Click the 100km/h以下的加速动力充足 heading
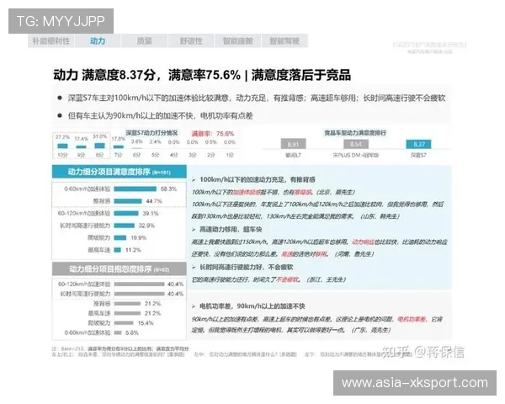Image resolution: width=505 pixels, height=404 pixels. pos(258,179)
